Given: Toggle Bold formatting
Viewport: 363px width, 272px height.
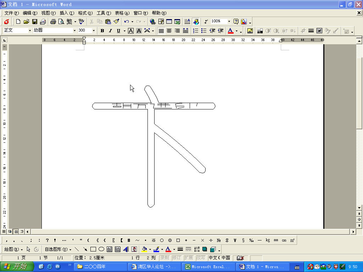Looking at the screenshot, I should pyautogui.click(x=102, y=31).
